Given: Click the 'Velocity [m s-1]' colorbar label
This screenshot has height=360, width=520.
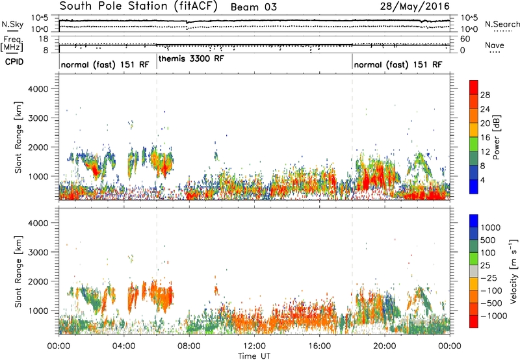Looking at the screenshot, I should click(x=513, y=271).
